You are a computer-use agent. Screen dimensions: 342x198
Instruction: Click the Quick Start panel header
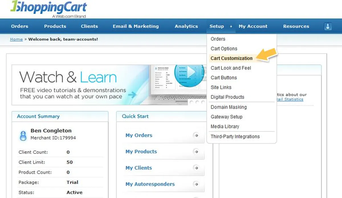[x=162, y=116]
